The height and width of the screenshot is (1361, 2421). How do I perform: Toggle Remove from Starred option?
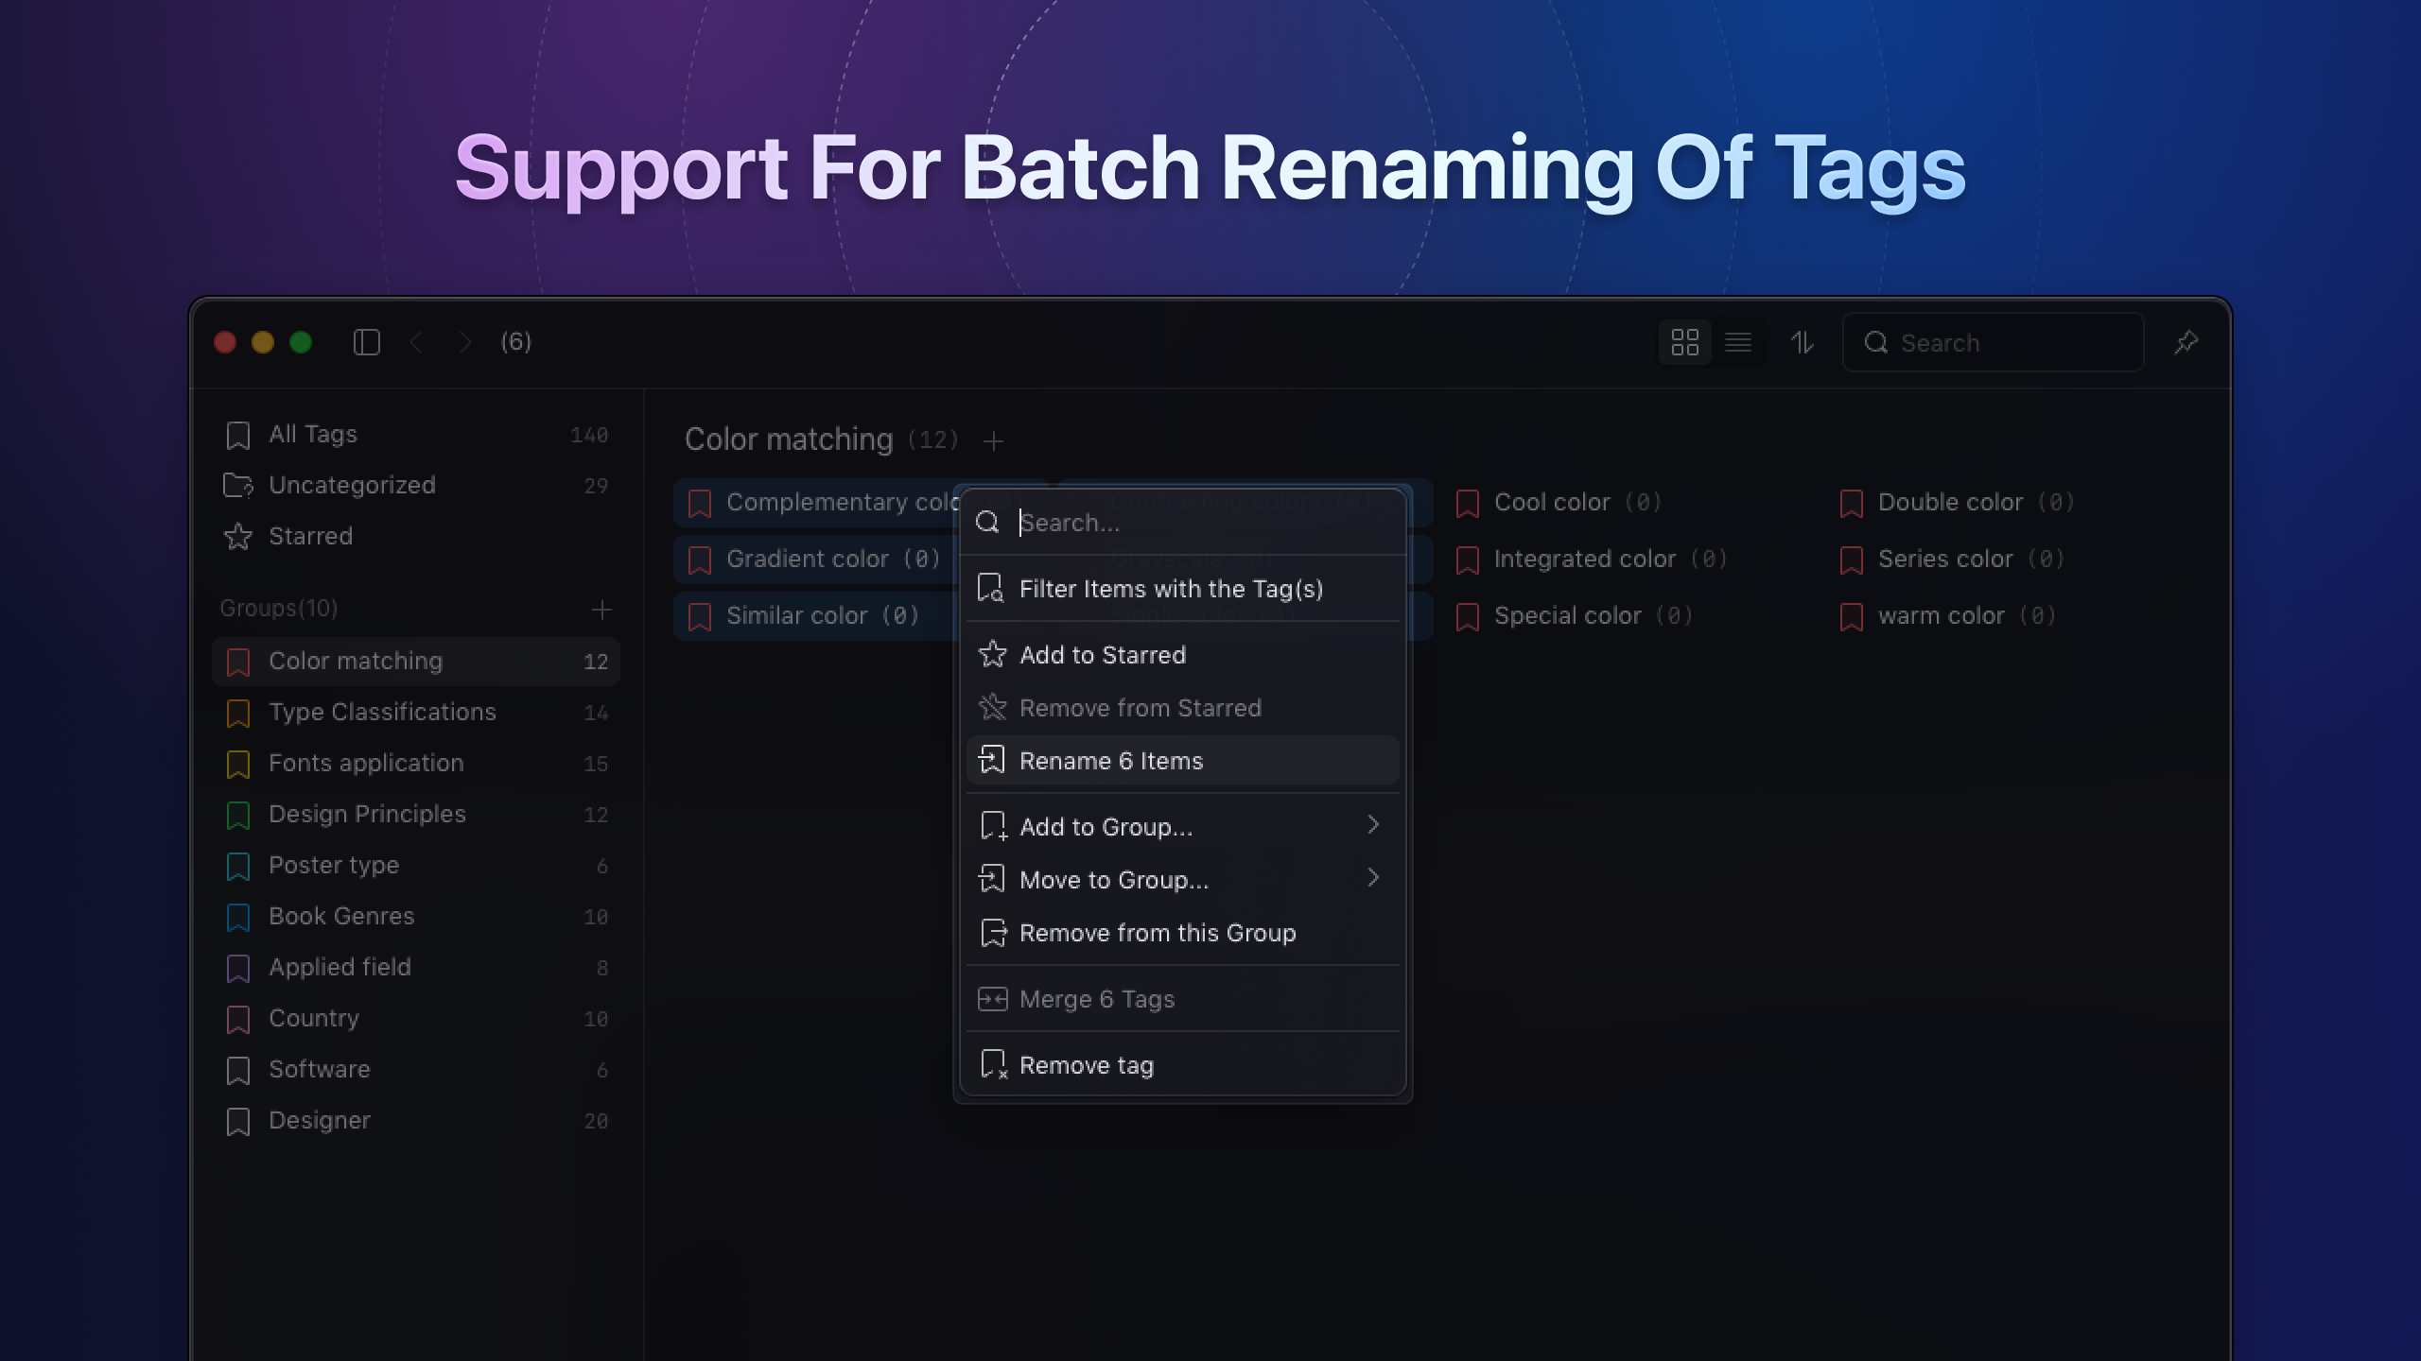point(1140,707)
